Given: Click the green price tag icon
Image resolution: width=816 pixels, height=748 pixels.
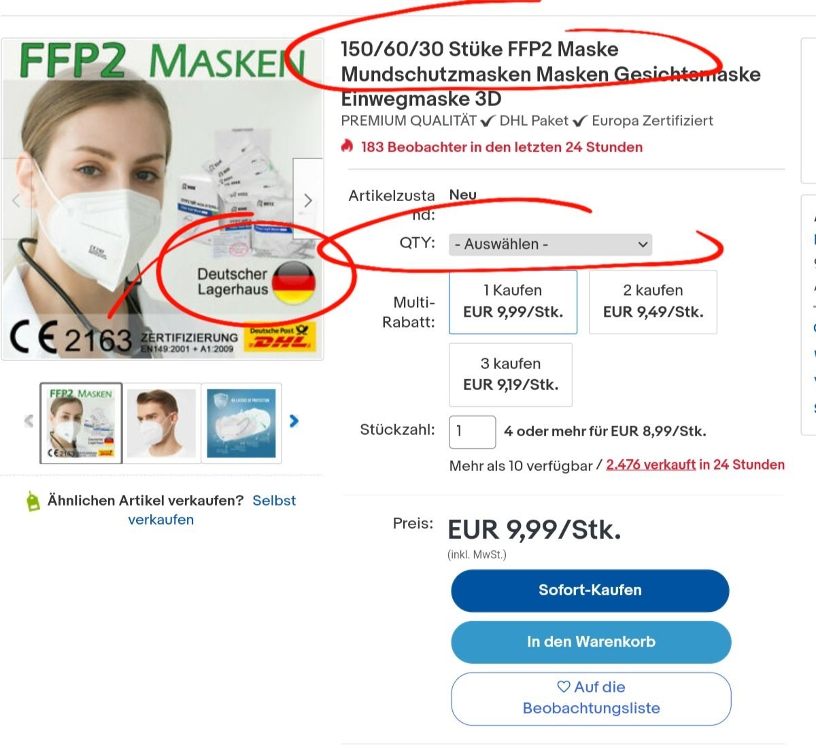Looking at the screenshot, I should 33,501.
